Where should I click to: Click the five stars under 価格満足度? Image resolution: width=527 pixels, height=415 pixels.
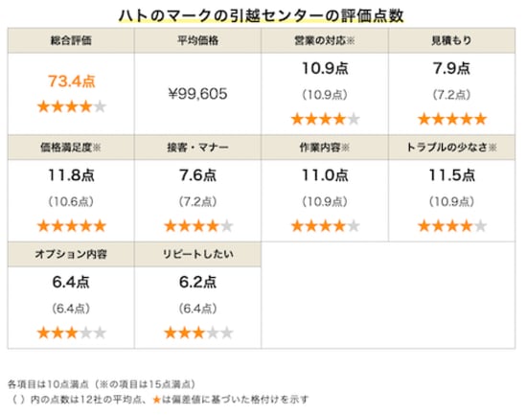72,225
